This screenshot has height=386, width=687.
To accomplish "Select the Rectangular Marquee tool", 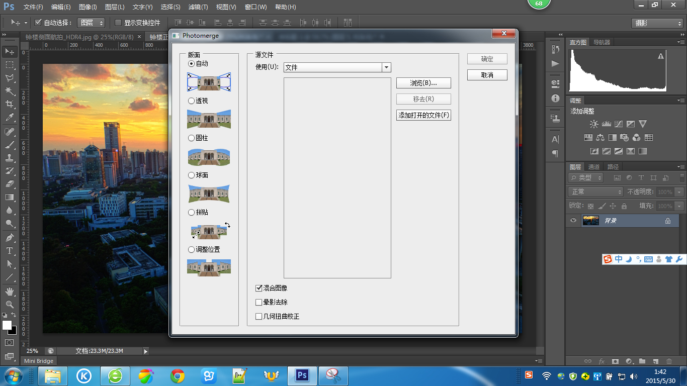I will point(10,65).
